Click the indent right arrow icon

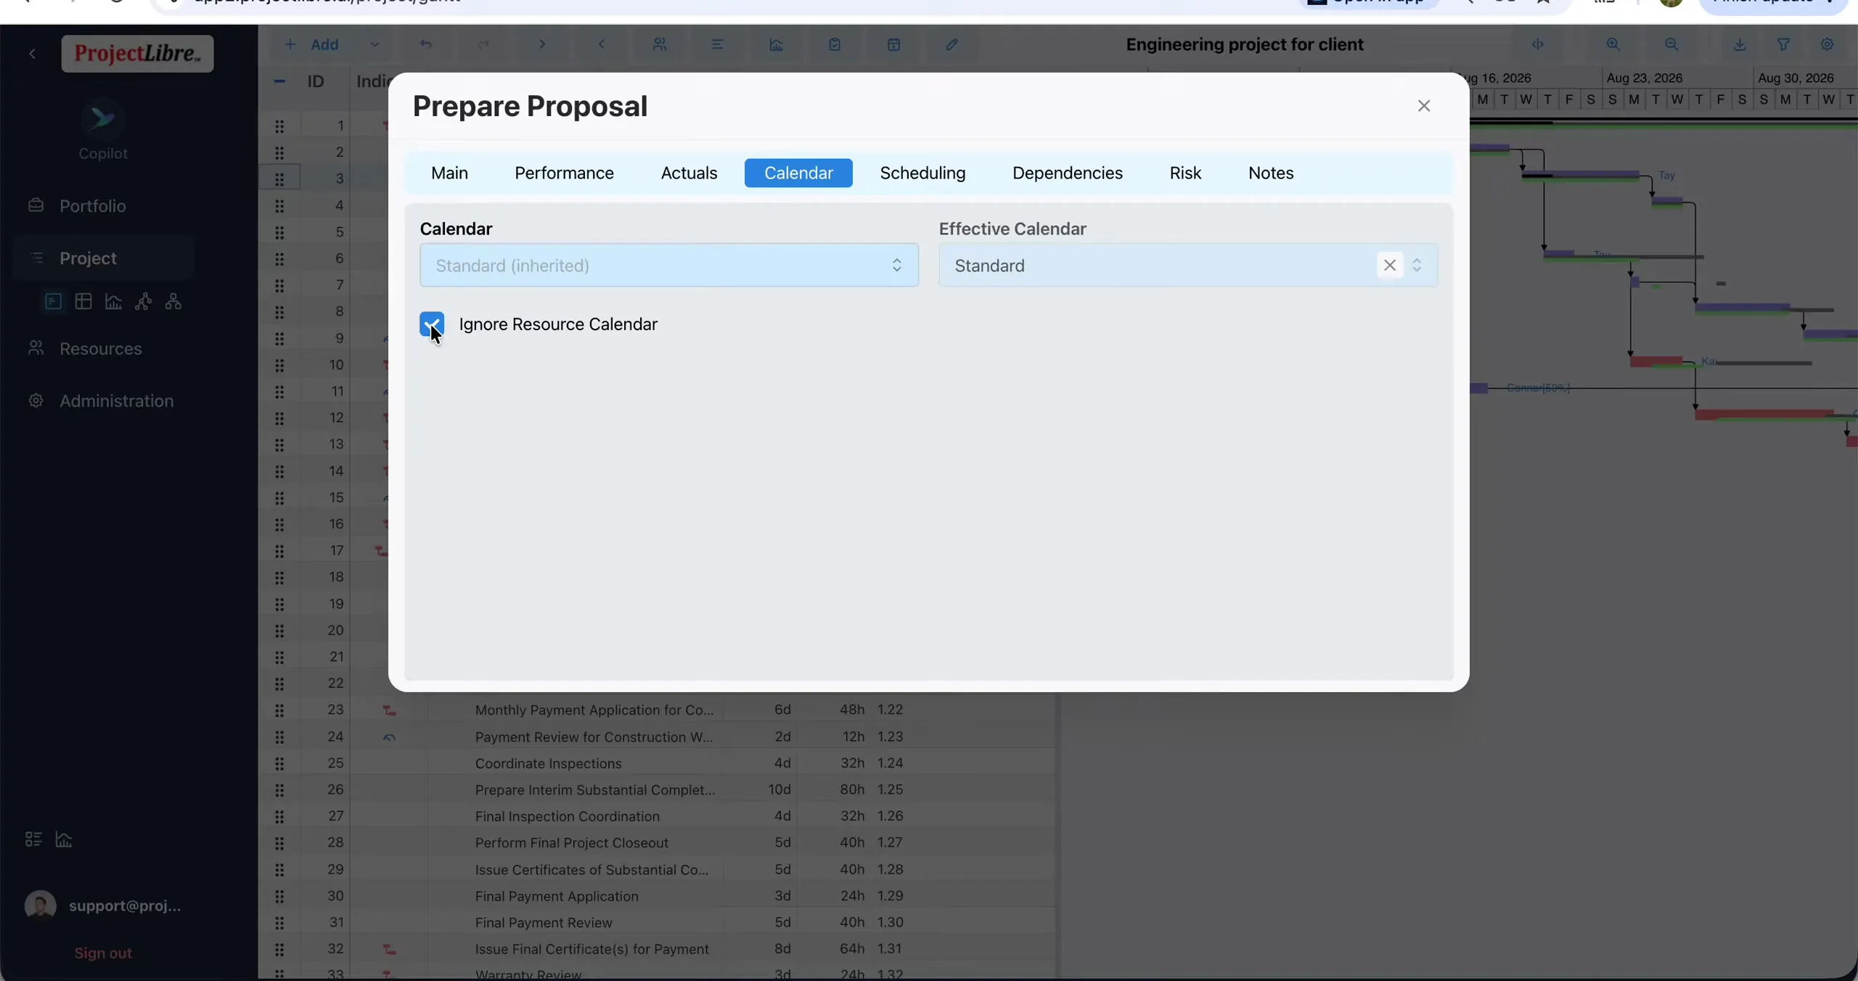(x=542, y=44)
